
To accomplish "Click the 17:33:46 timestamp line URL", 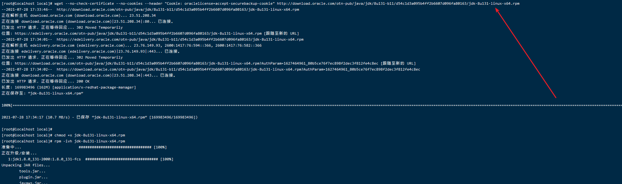I will [178, 9].
